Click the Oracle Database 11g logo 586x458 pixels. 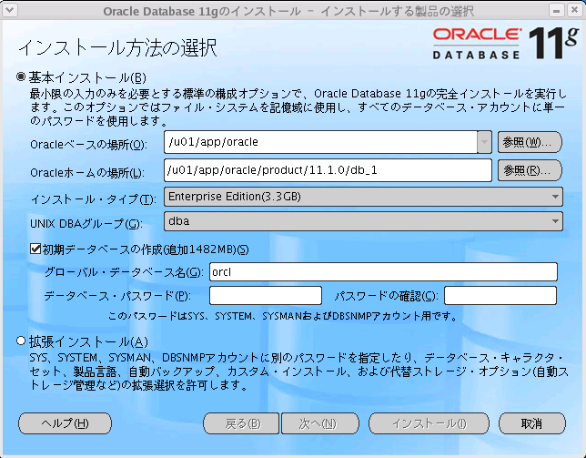505,43
